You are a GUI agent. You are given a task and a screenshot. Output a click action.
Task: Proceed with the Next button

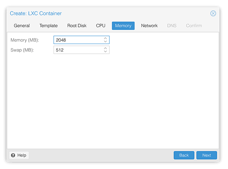click(x=207, y=155)
